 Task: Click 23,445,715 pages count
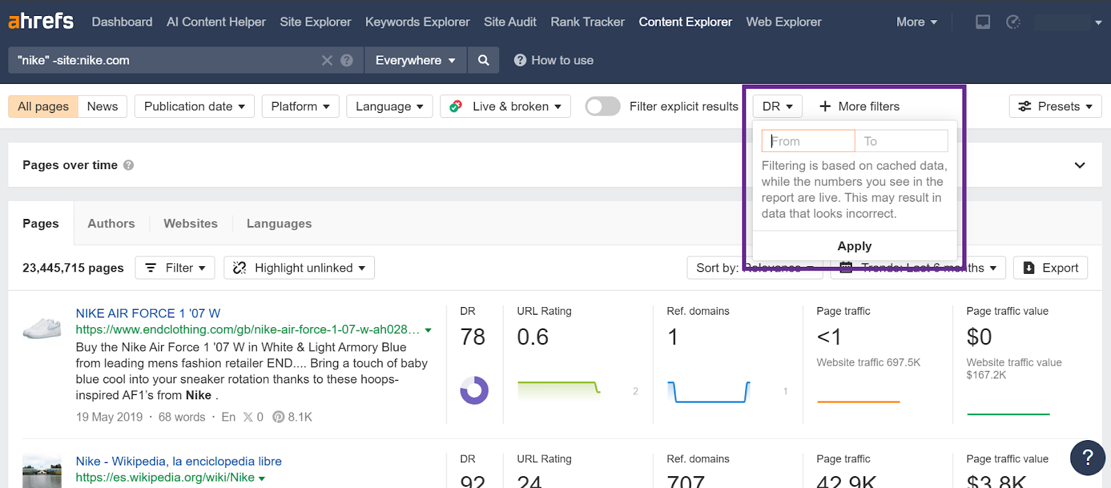[x=73, y=268]
